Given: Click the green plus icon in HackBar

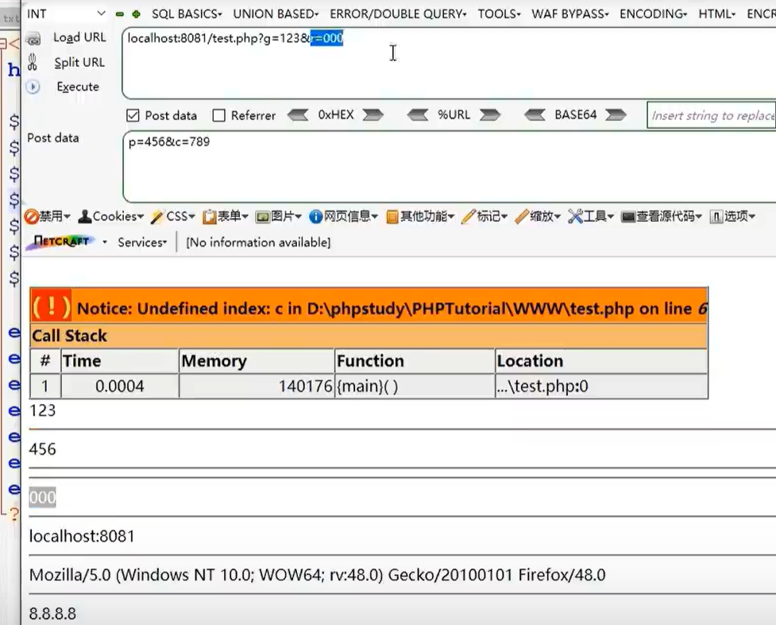Looking at the screenshot, I should click(136, 14).
